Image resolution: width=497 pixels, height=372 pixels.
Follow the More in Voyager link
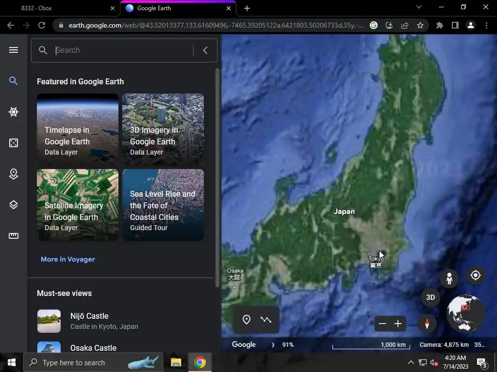[68, 259]
